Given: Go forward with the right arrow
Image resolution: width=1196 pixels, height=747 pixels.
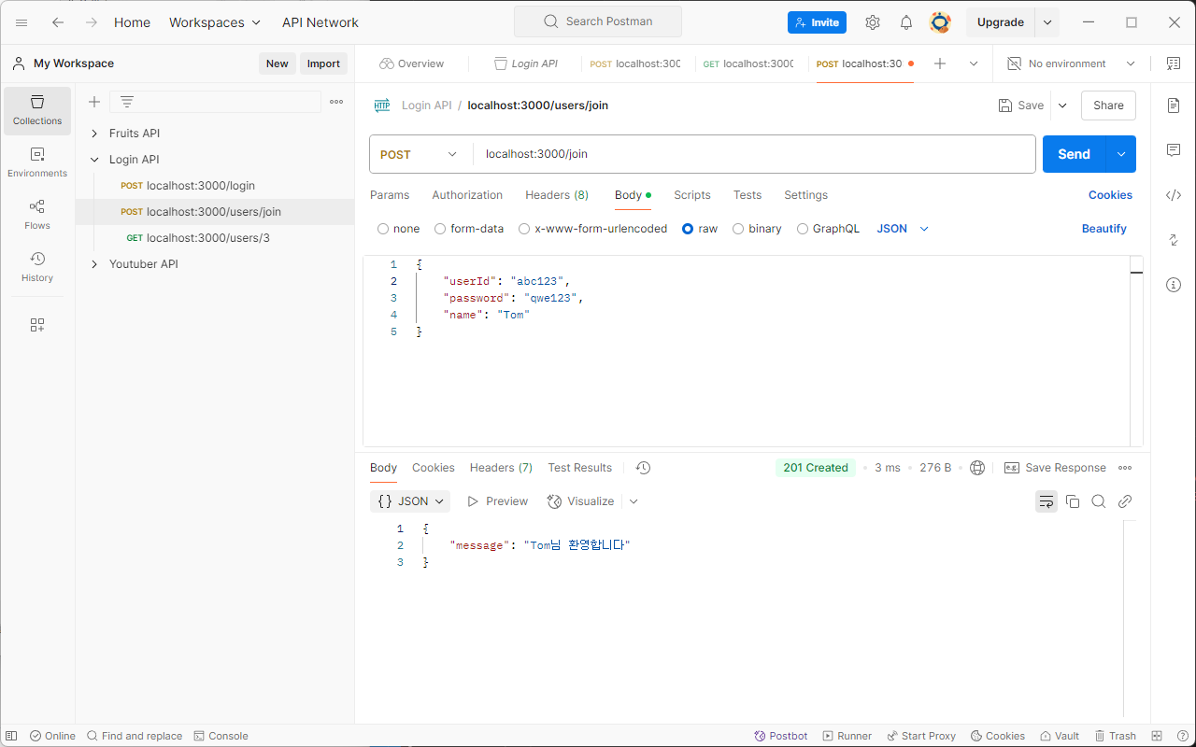Looking at the screenshot, I should [x=92, y=22].
